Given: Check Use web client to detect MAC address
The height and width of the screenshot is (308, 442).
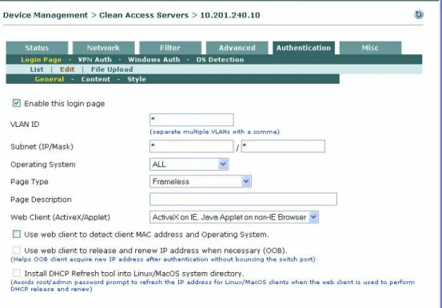Looking at the screenshot, I should pyautogui.click(x=17, y=234).
